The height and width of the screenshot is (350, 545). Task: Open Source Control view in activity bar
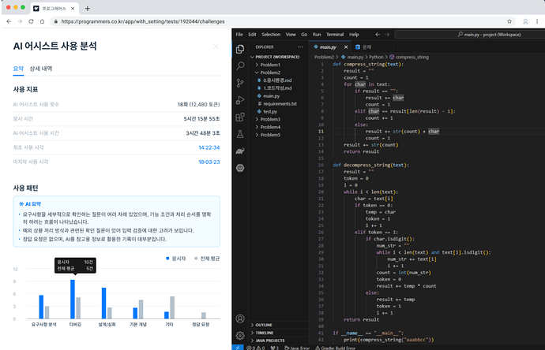241,81
